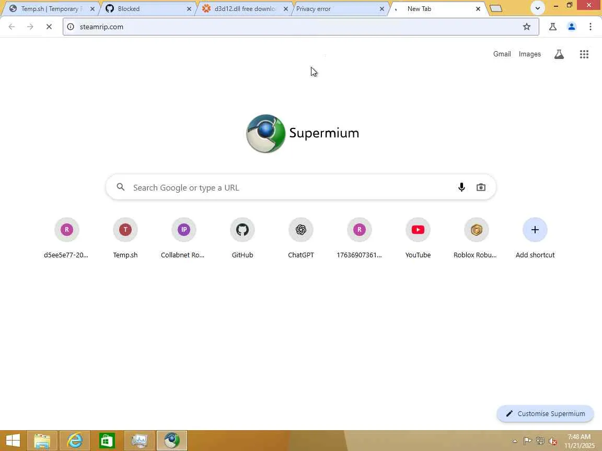Open the Windows Start button
Image resolution: width=602 pixels, height=451 pixels.
coord(13,441)
